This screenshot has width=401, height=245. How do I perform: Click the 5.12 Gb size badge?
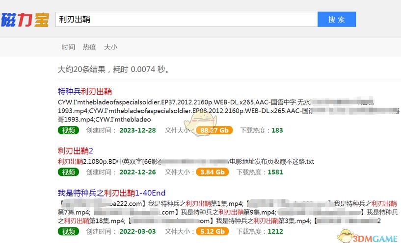pyautogui.click(x=212, y=231)
